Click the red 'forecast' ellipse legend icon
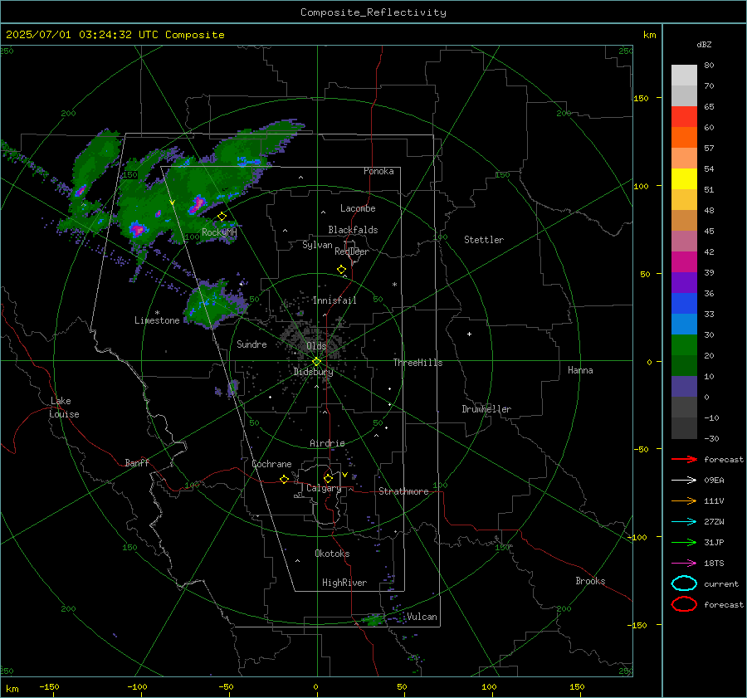 (684, 604)
